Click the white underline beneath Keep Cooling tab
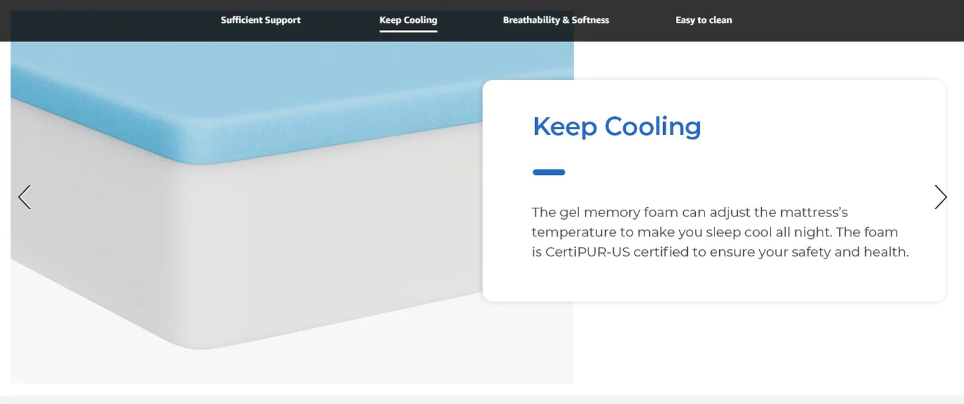Image resolution: width=964 pixels, height=404 pixels. coord(408,31)
